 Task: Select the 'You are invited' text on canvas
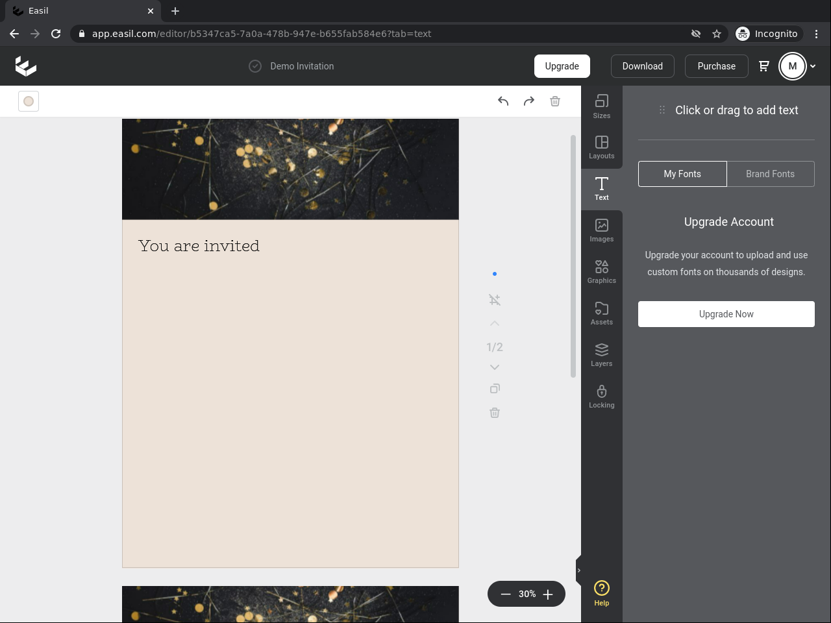coord(199,246)
